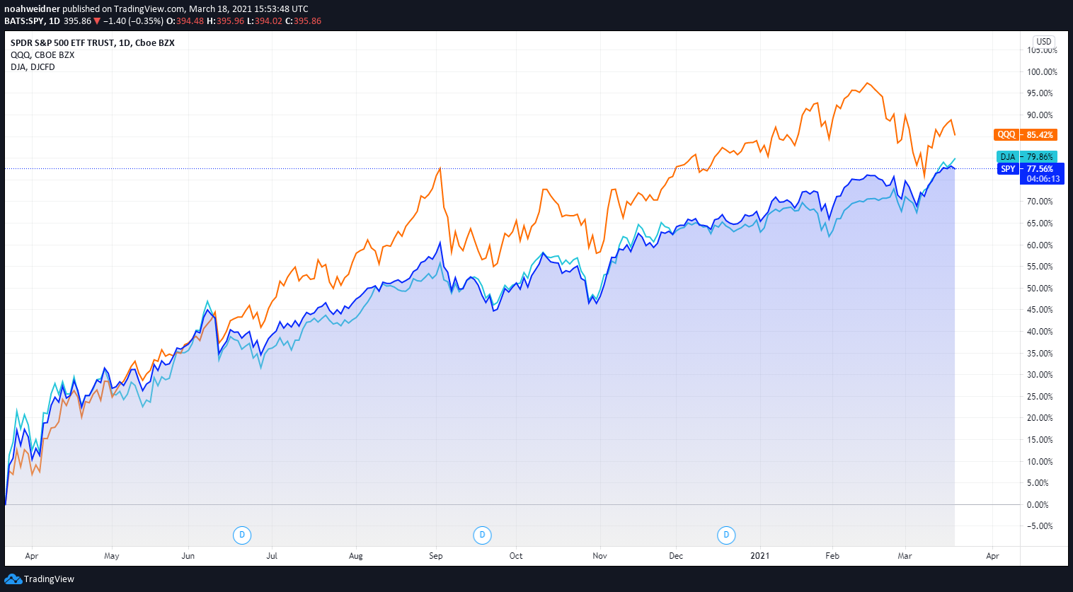
Task: Click the H:395.96 high value
Action: point(225,21)
